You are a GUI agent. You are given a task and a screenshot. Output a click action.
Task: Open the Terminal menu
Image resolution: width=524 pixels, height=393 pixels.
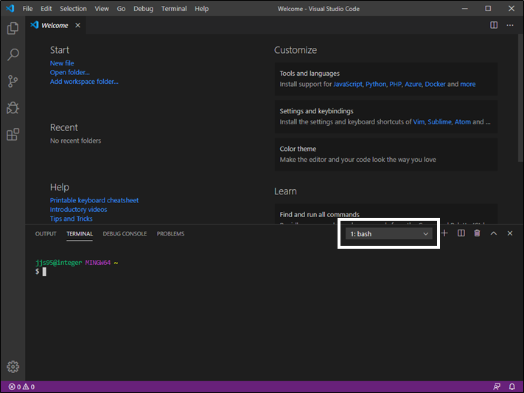click(174, 9)
